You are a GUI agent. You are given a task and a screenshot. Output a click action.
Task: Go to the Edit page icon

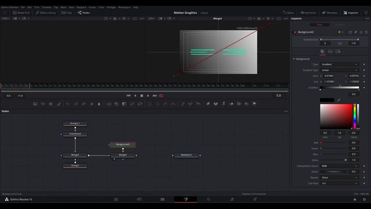pyautogui.click(x=162, y=200)
